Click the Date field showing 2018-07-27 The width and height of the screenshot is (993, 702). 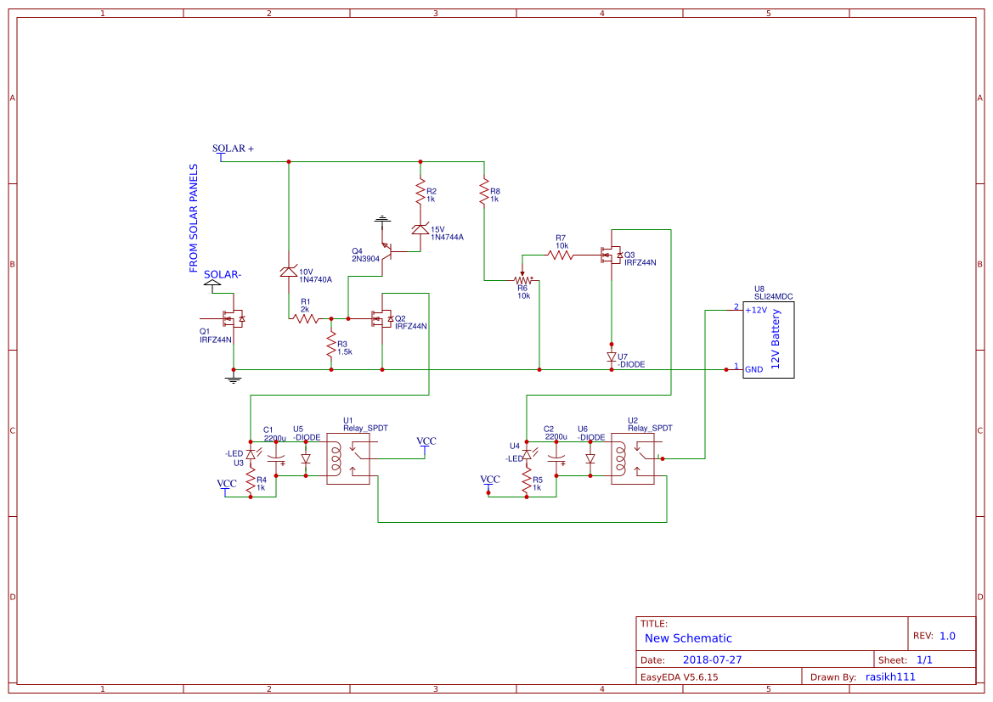[714, 659]
